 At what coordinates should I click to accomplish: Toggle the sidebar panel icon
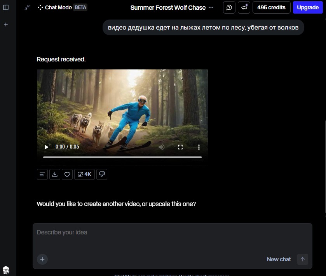point(6,7)
